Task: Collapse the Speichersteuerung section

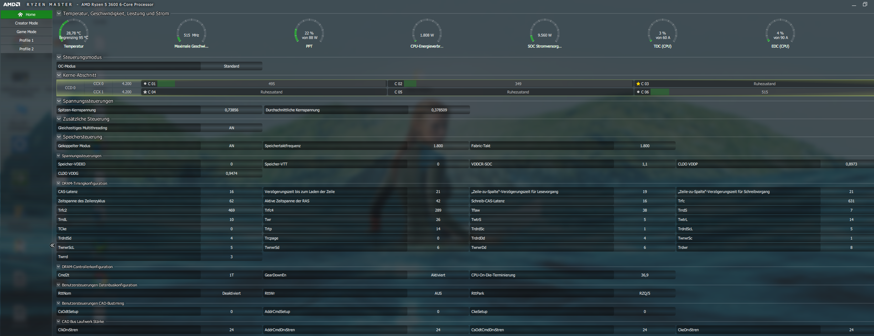Action: [x=59, y=137]
